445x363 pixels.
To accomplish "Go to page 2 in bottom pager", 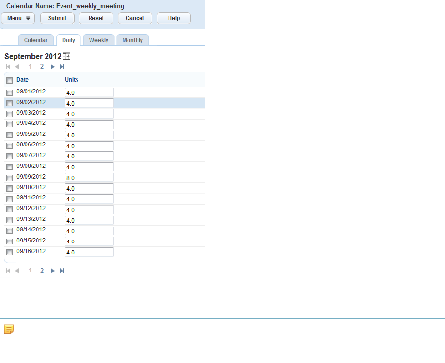I will (x=42, y=271).
